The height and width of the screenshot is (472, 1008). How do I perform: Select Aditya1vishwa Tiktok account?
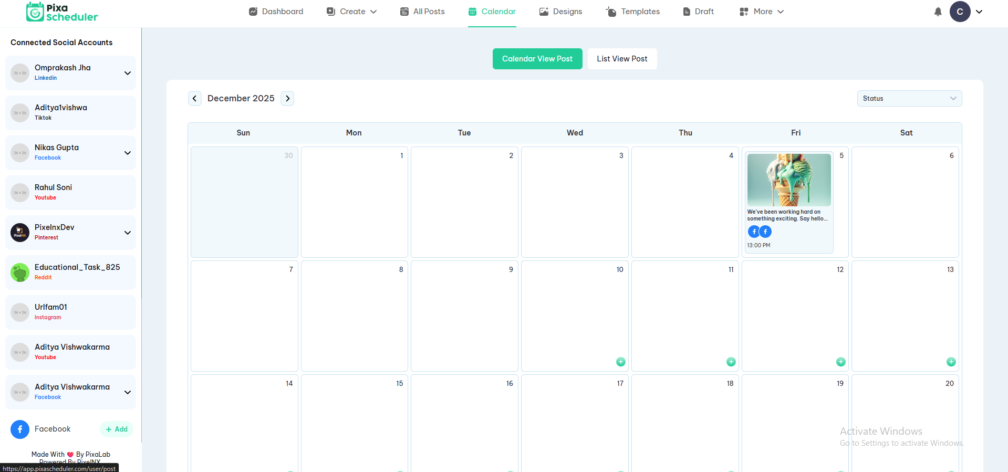pos(70,113)
